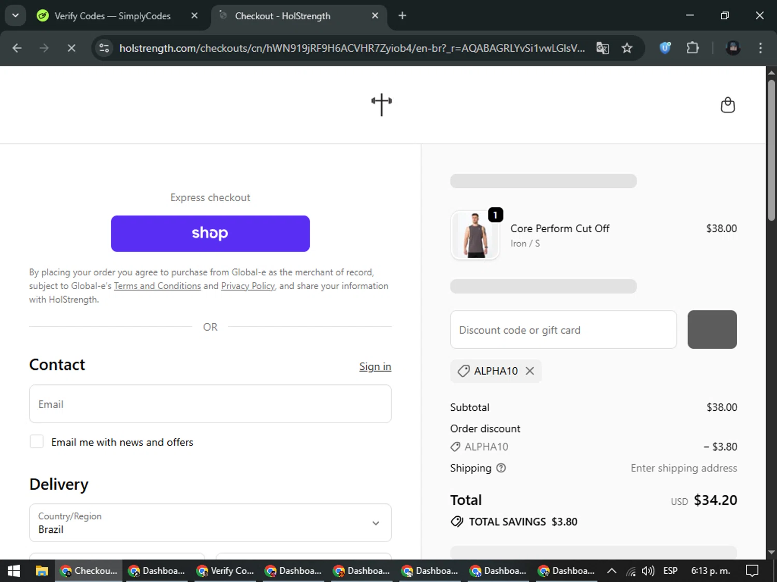Open the volume speaker icon
Screen dimensions: 777x582
(648, 571)
